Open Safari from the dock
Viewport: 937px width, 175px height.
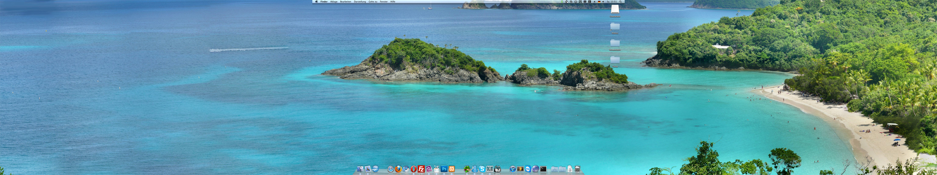point(390,169)
